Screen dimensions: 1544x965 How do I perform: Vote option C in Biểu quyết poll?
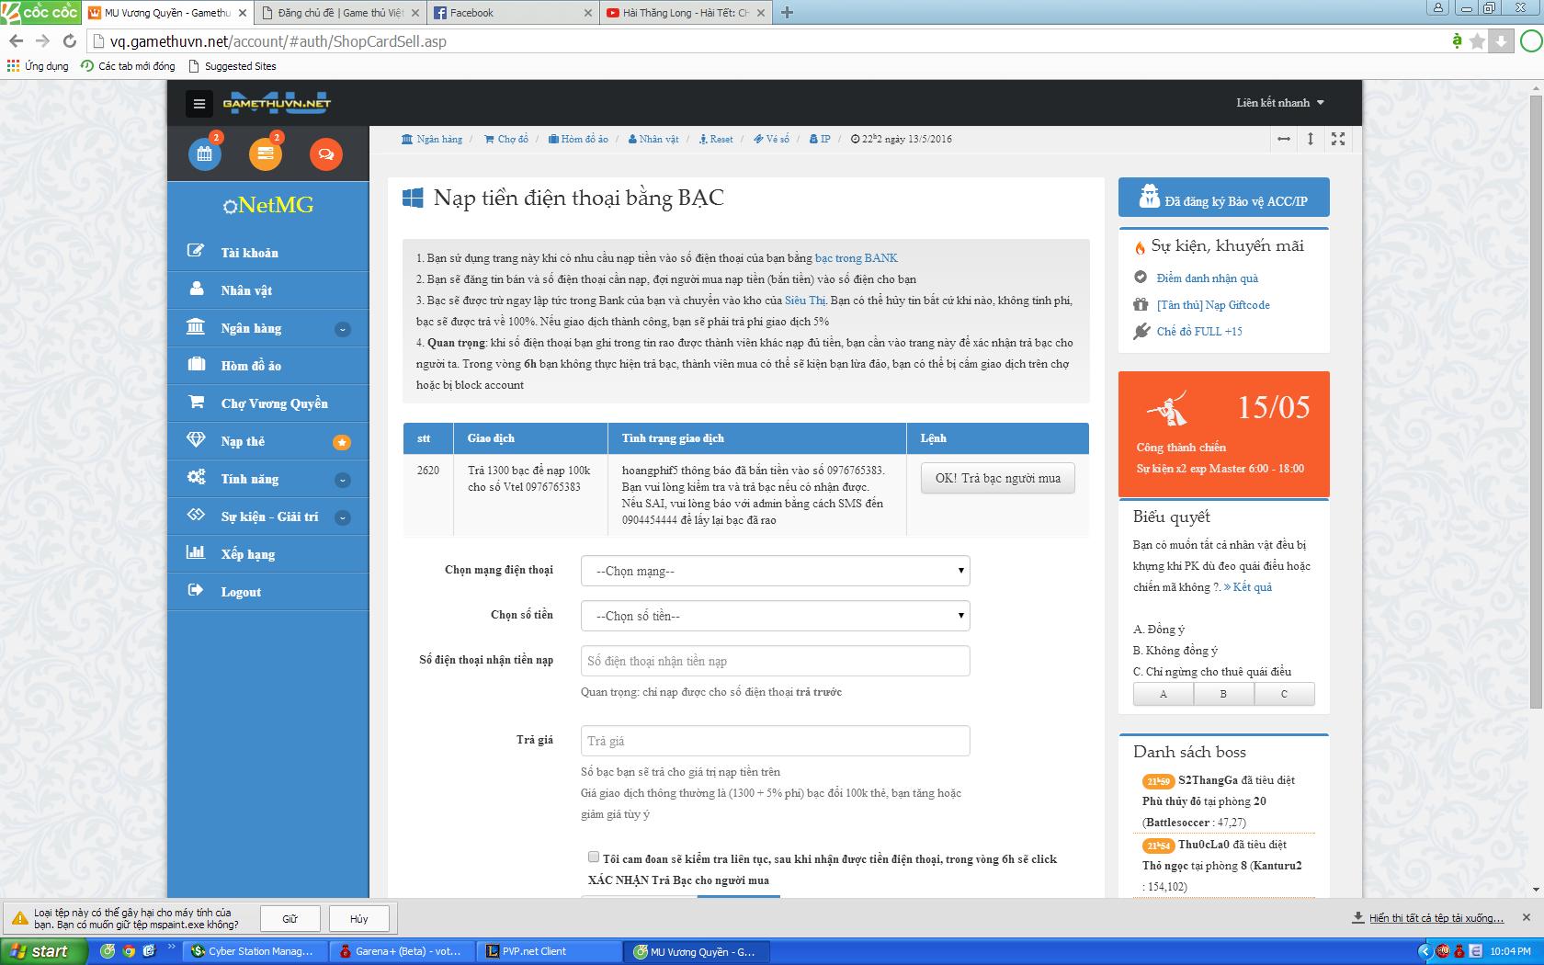(x=1284, y=694)
